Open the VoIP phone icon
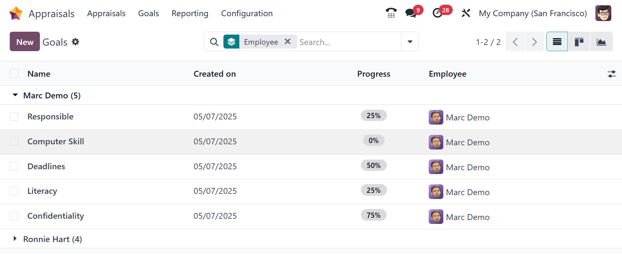The image size is (622, 254). point(391,13)
